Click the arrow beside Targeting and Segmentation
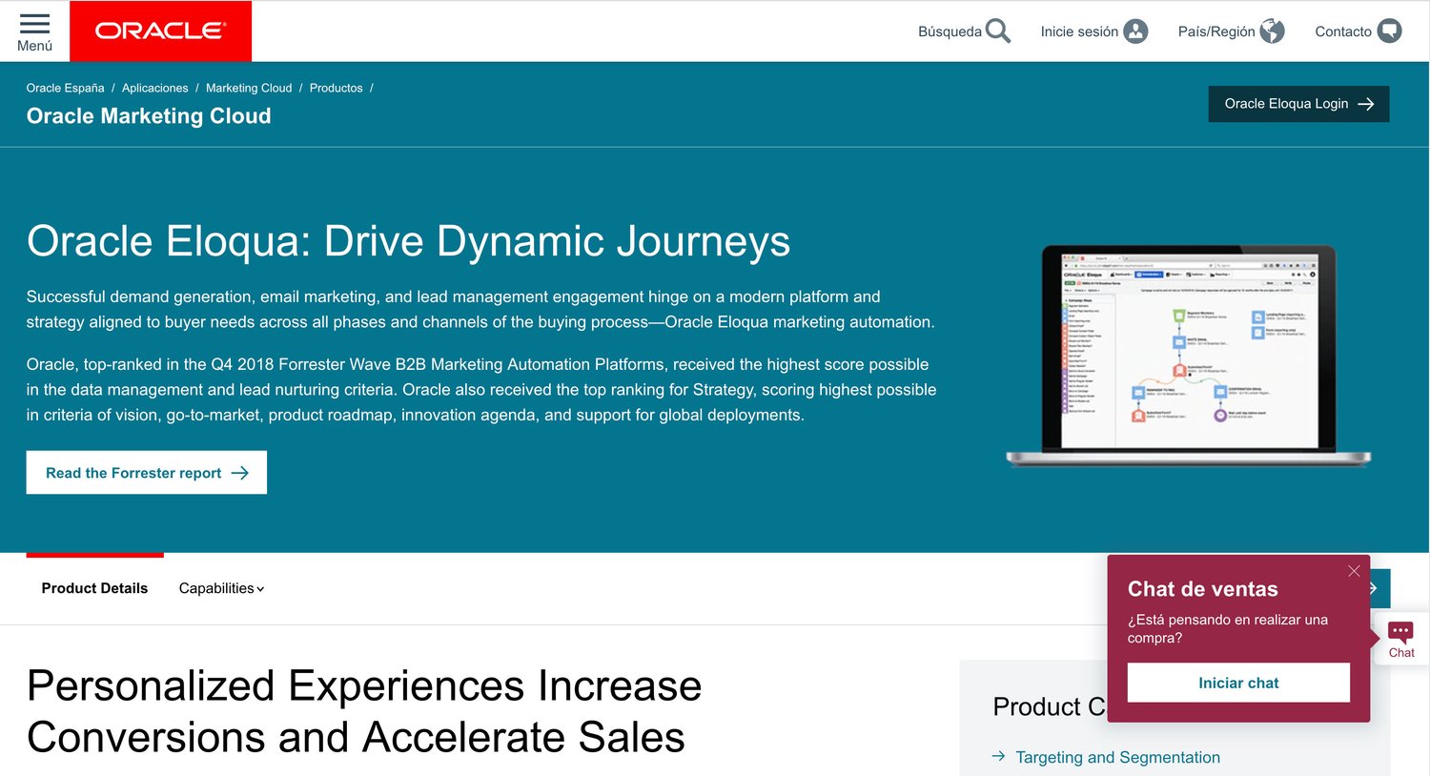 point(998,756)
